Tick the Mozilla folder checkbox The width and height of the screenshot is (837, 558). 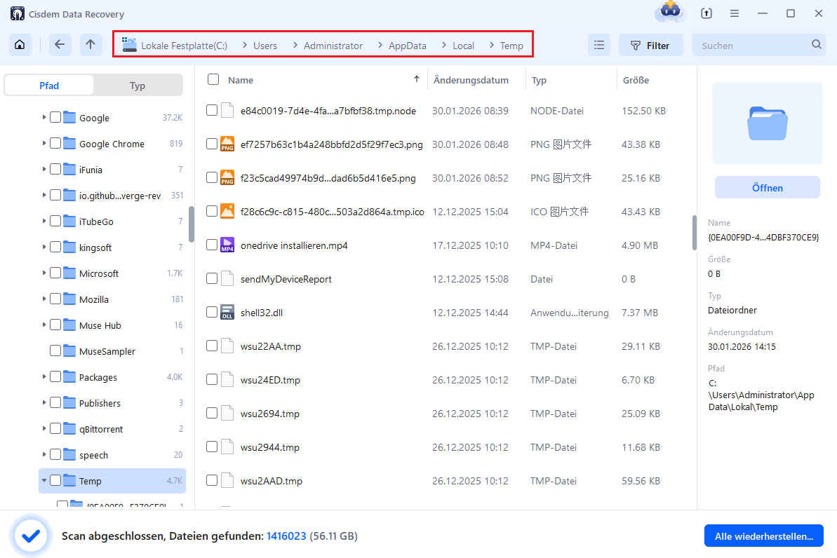(x=55, y=299)
